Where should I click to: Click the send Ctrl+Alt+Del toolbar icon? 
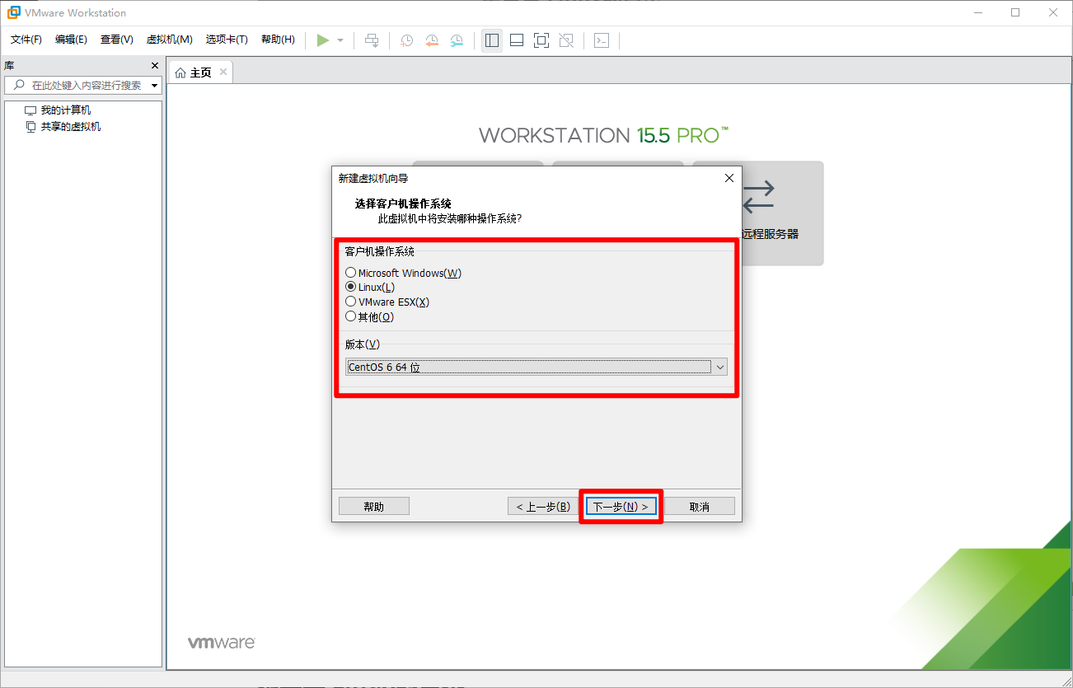(373, 40)
